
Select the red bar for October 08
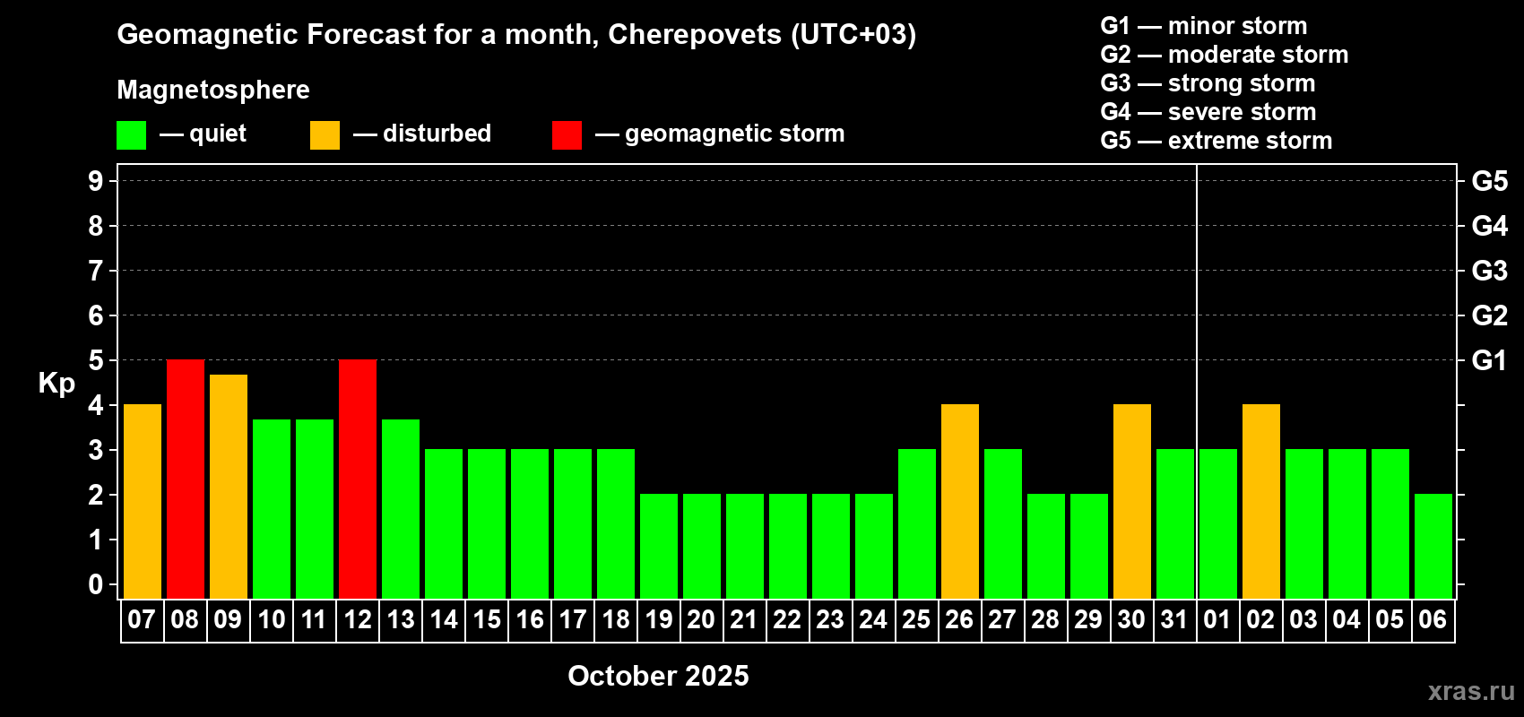(x=186, y=479)
